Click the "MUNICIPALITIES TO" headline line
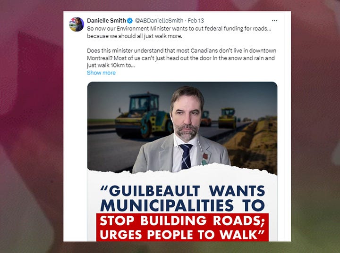 [x=183, y=205]
